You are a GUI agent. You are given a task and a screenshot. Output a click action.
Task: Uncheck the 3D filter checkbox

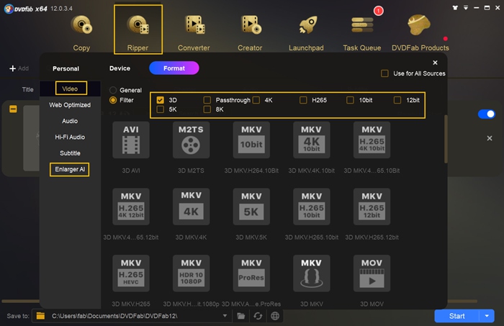point(160,100)
